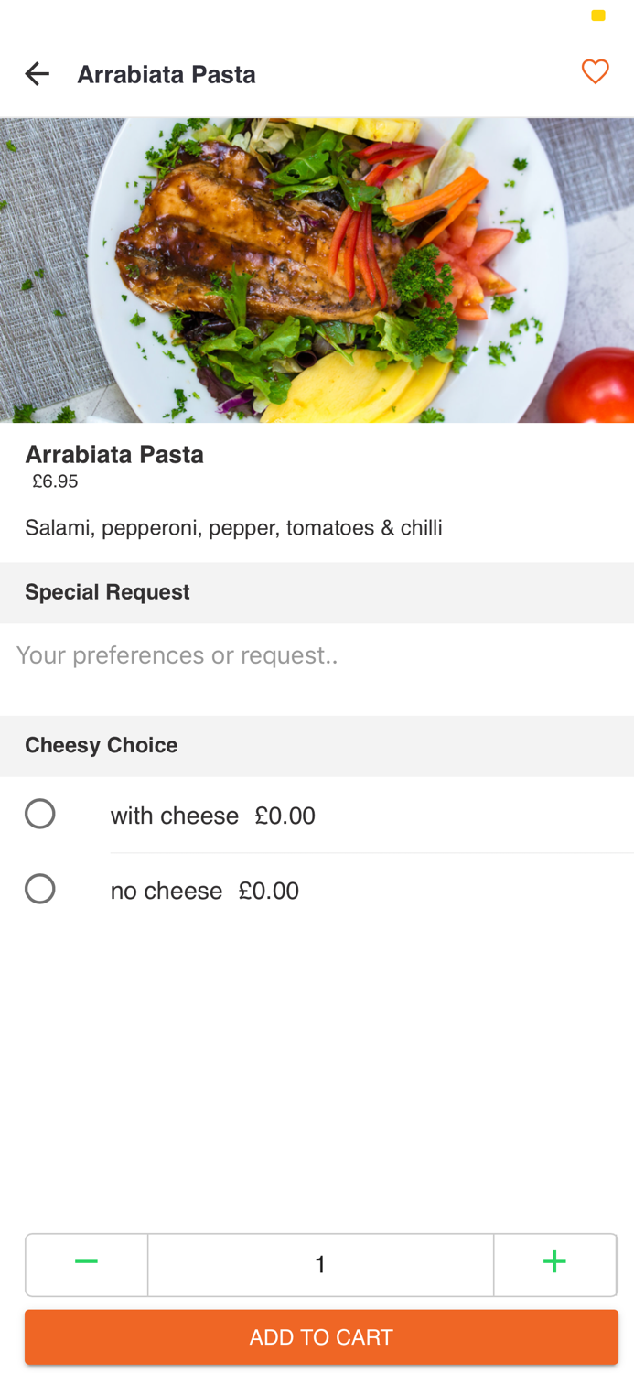The image size is (634, 1373).
Task: Favorite this dish with the heart icon
Action: coord(595,71)
